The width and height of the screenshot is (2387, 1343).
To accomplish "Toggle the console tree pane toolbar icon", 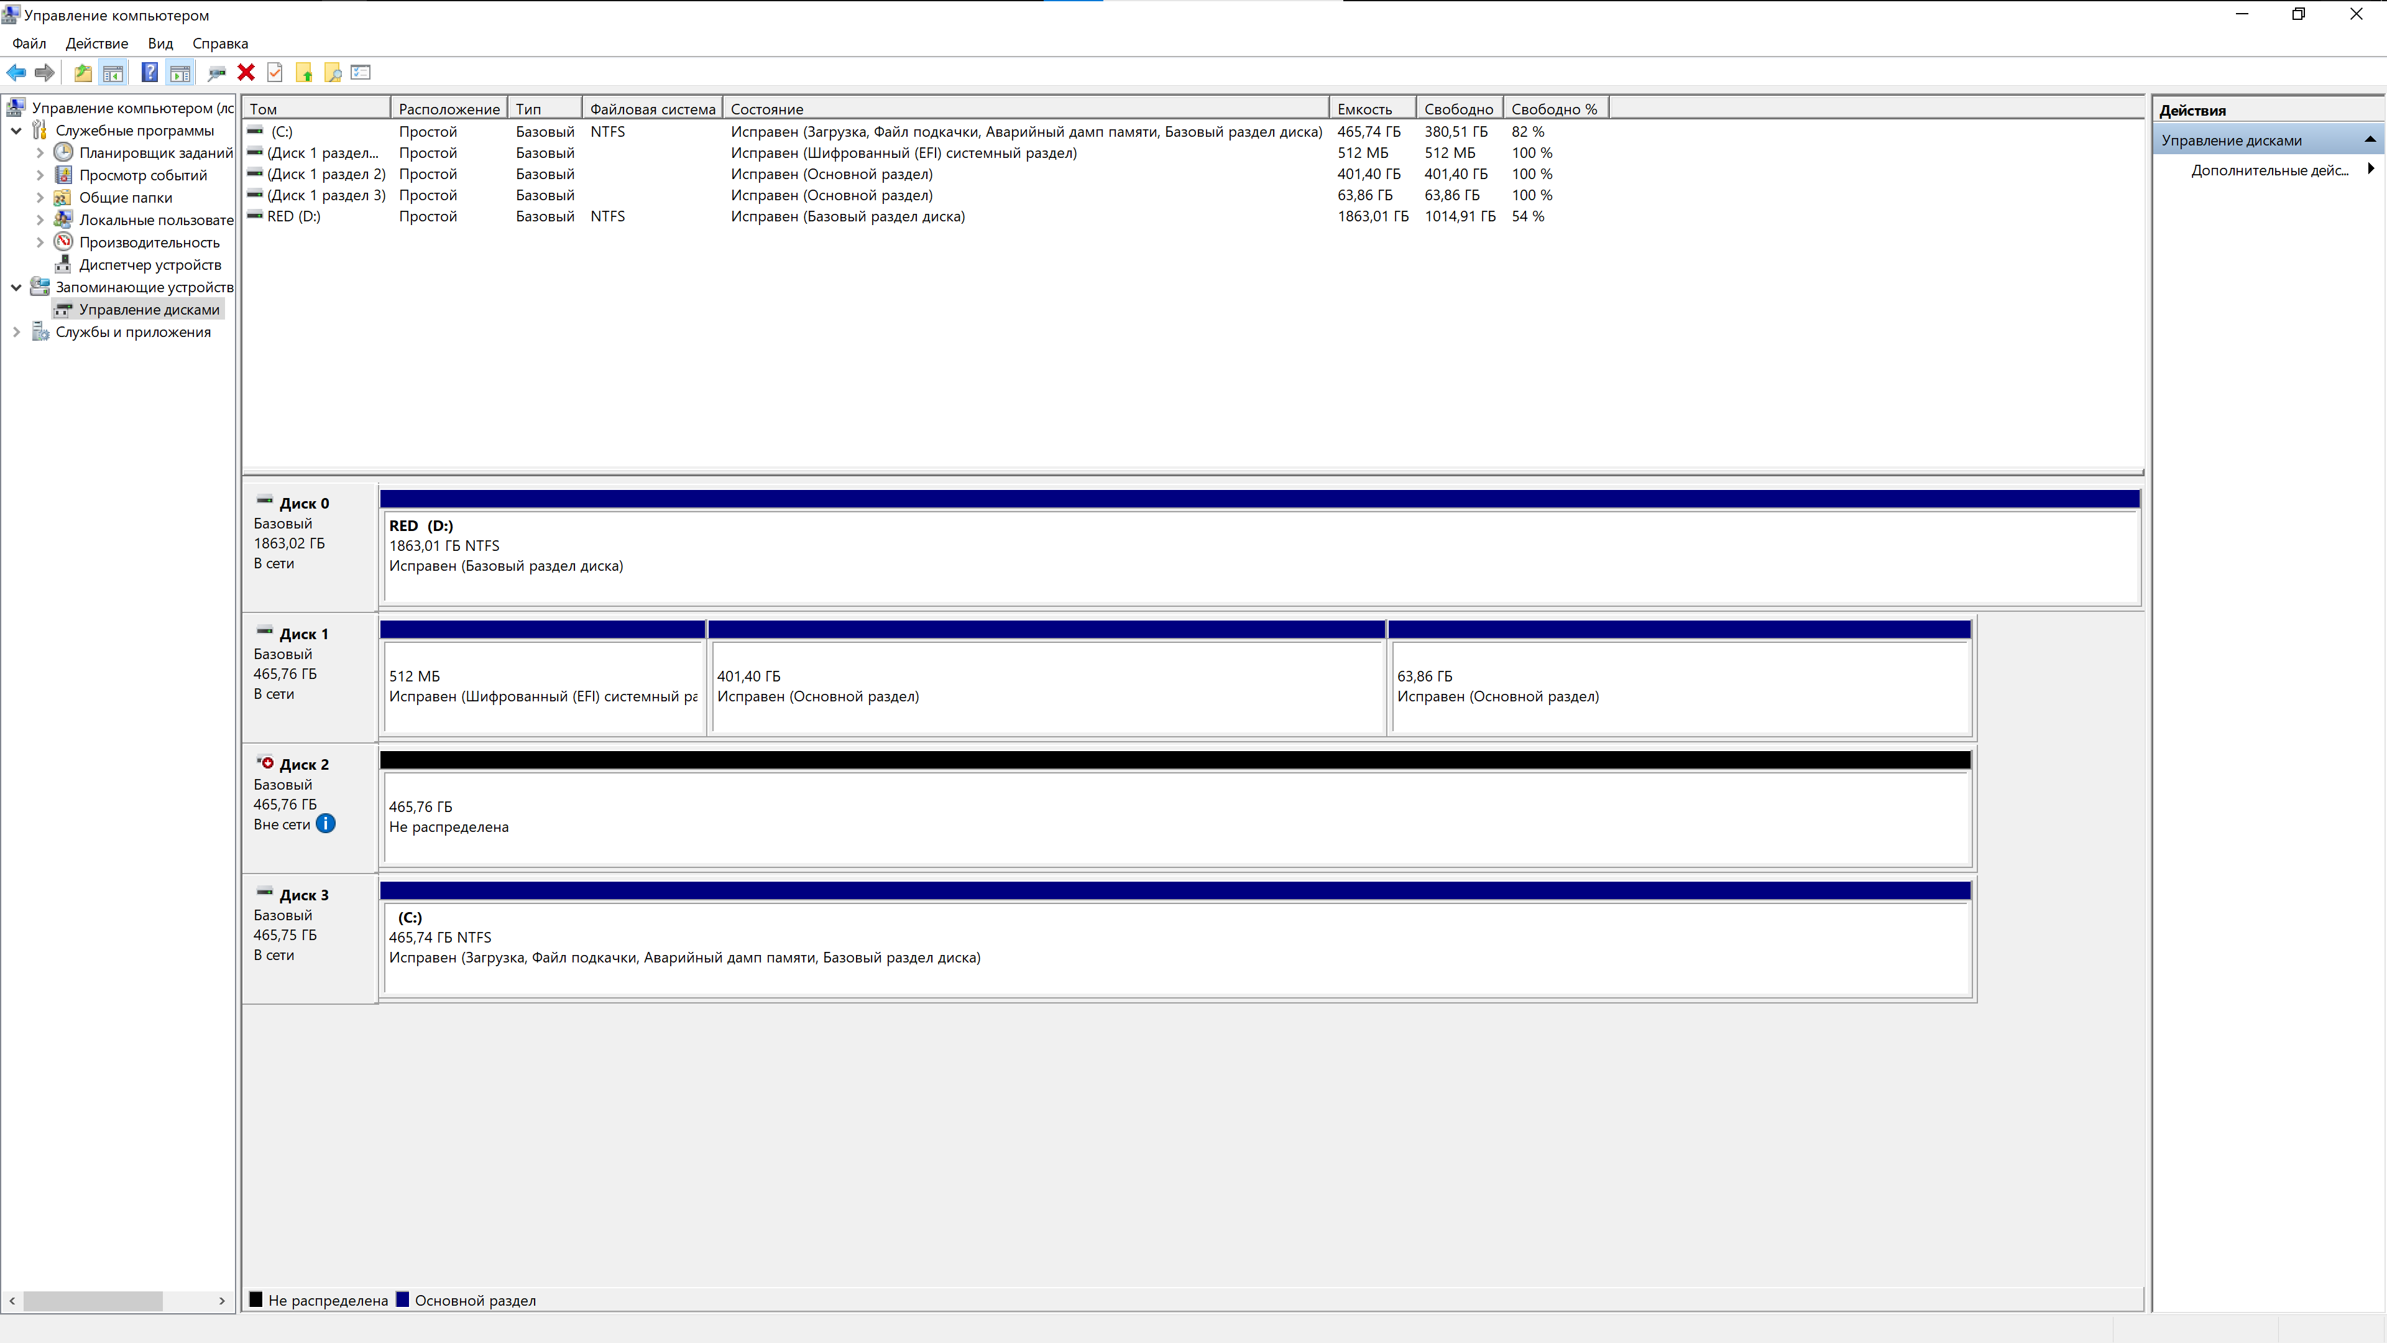I will [113, 72].
